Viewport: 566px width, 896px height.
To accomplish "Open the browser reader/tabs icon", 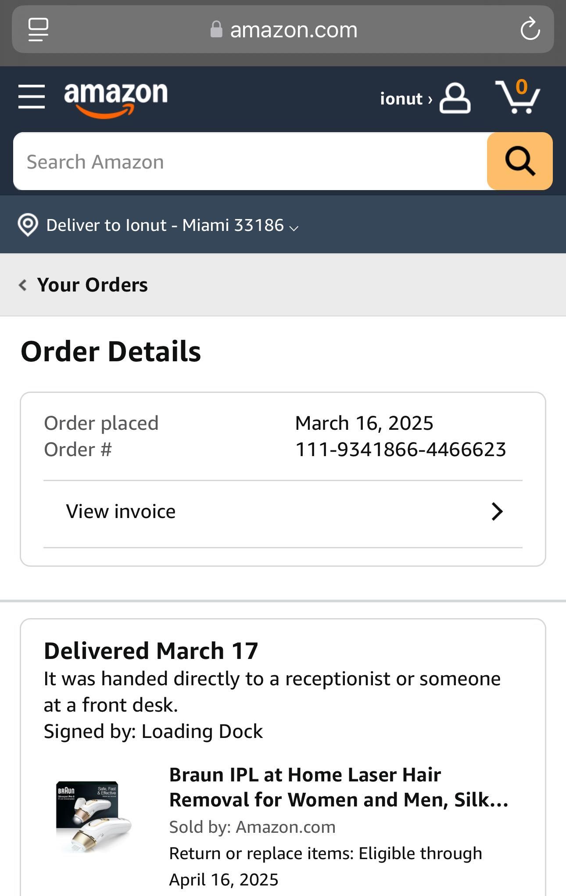I will click(x=38, y=29).
